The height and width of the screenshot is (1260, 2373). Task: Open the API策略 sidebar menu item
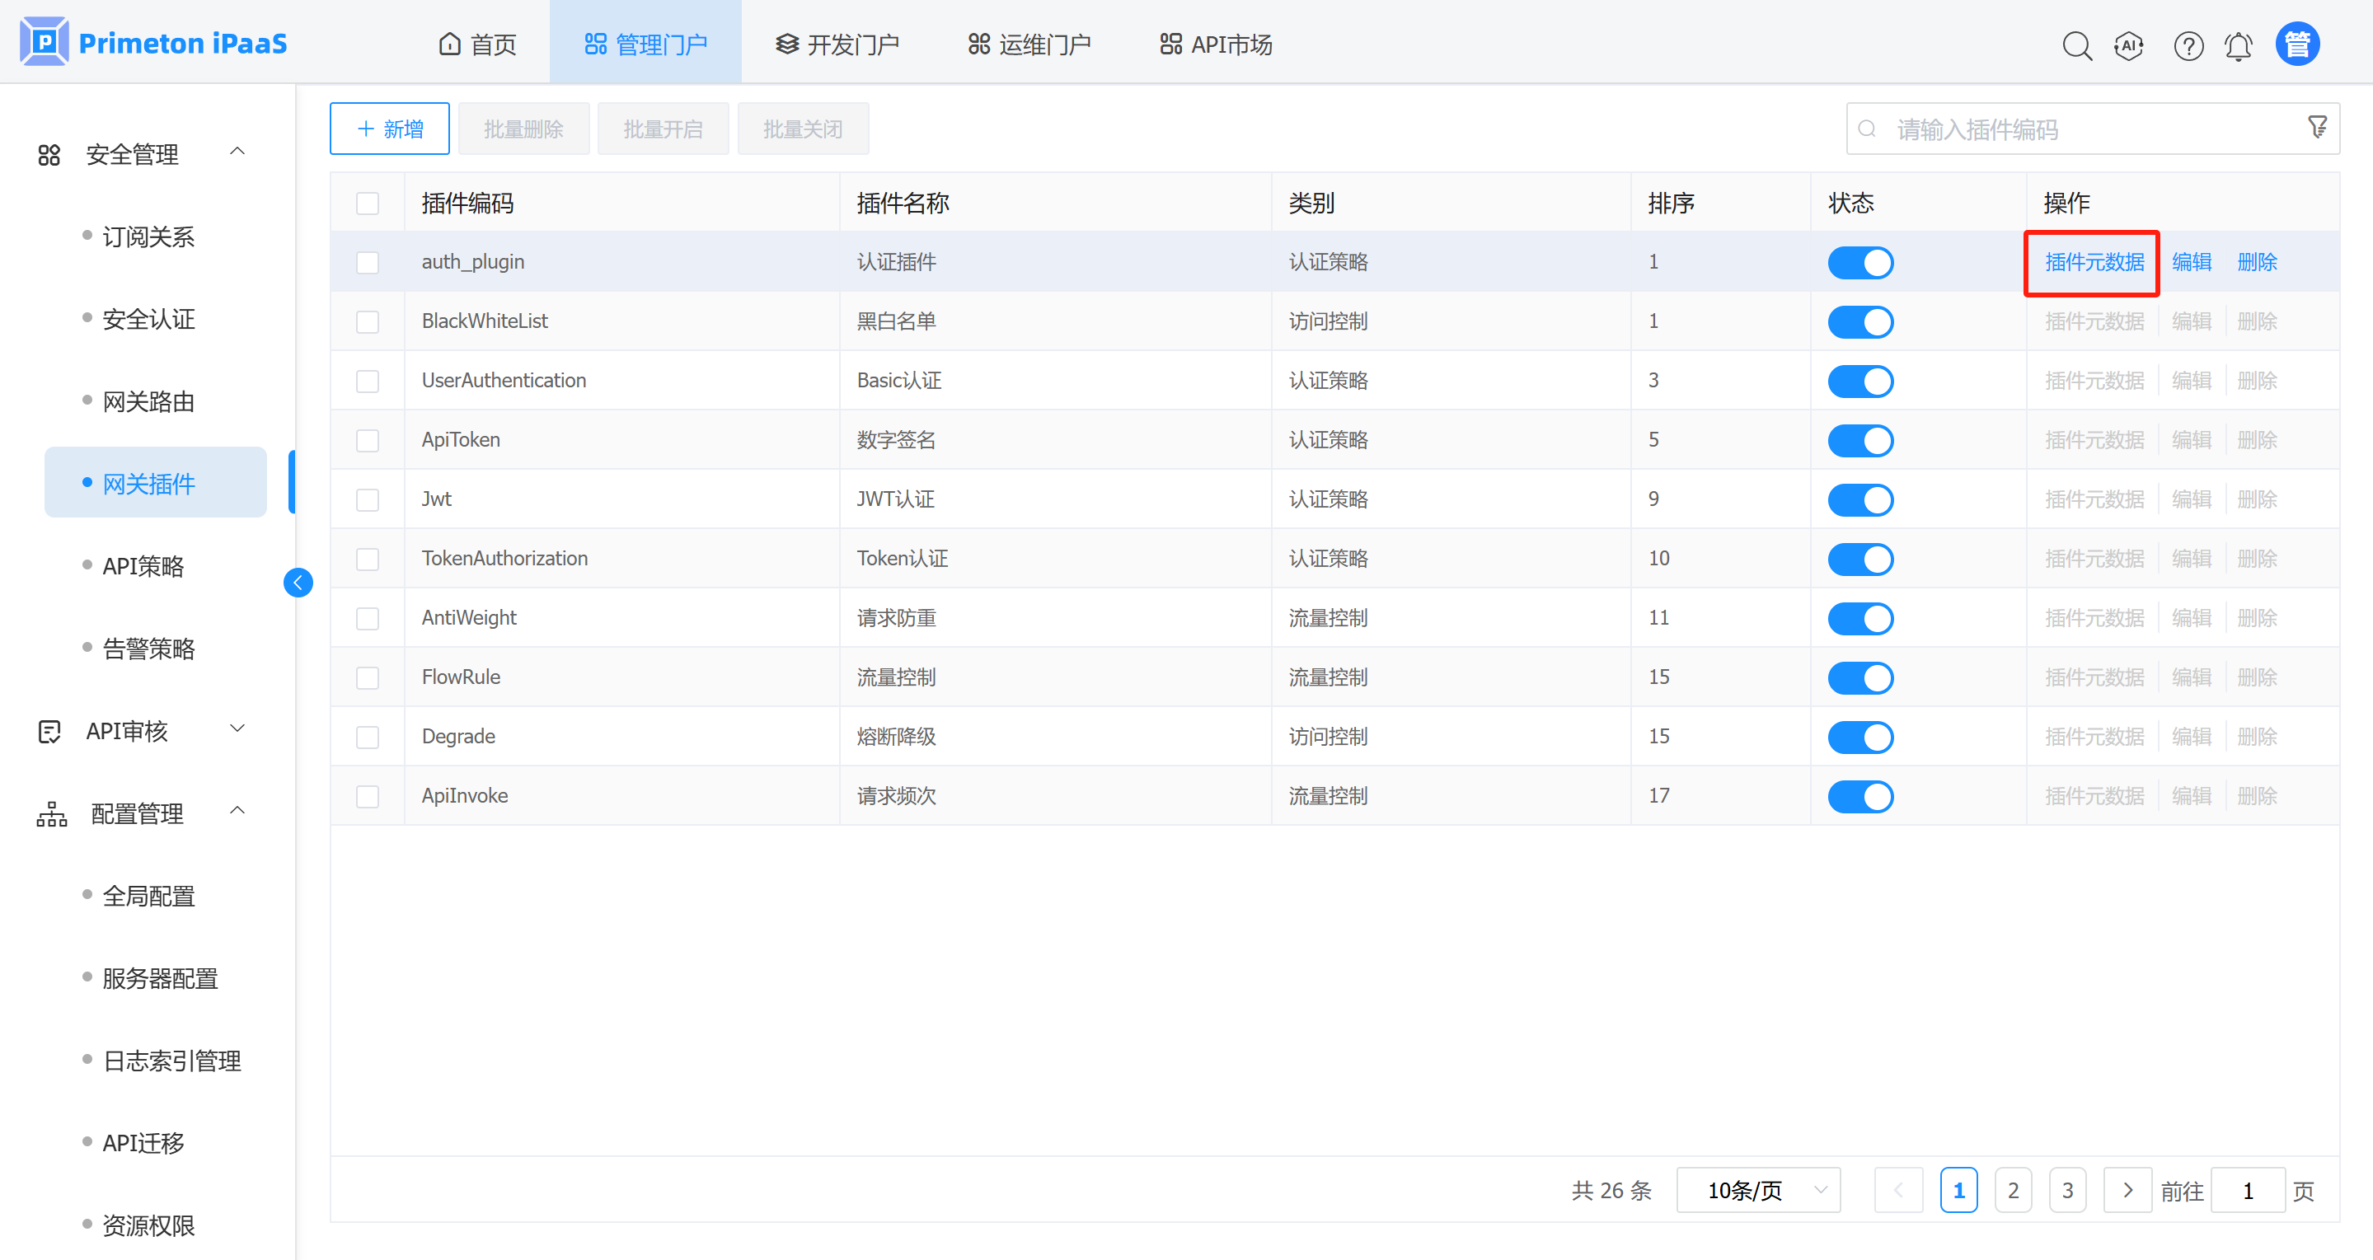pyautogui.click(x=143, y=565)
